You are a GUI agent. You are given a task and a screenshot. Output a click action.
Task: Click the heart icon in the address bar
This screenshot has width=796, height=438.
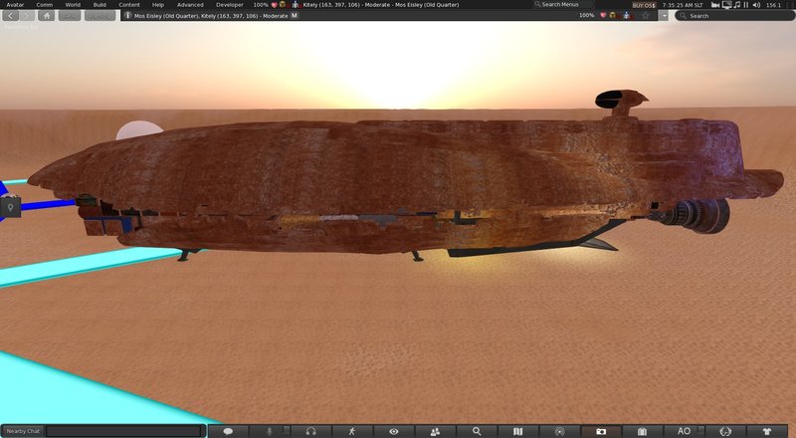pos(603,16)
